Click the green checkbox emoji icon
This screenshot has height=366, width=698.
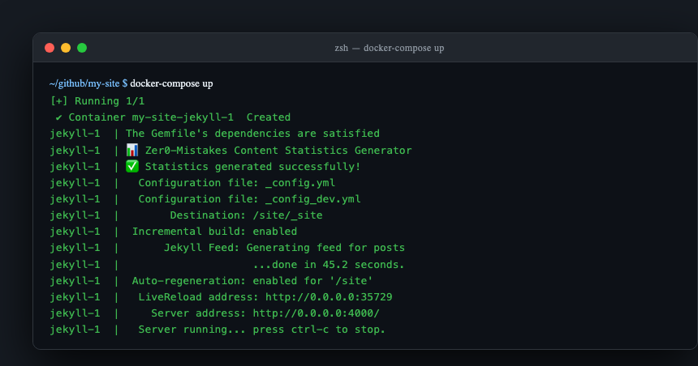132,166
